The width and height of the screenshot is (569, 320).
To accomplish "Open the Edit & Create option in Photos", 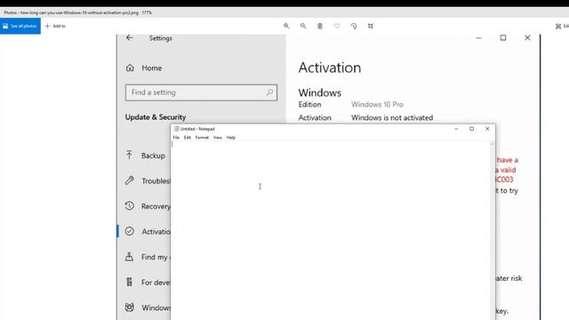I will point(562,26).
